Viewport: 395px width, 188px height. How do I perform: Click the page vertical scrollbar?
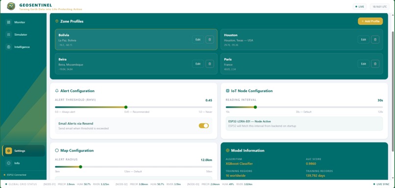tap(393, 92)
